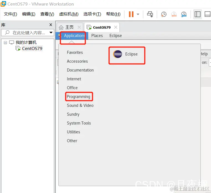Close the 库 library panel
Viewport: 211px width, 193px height.
[51, 25]
